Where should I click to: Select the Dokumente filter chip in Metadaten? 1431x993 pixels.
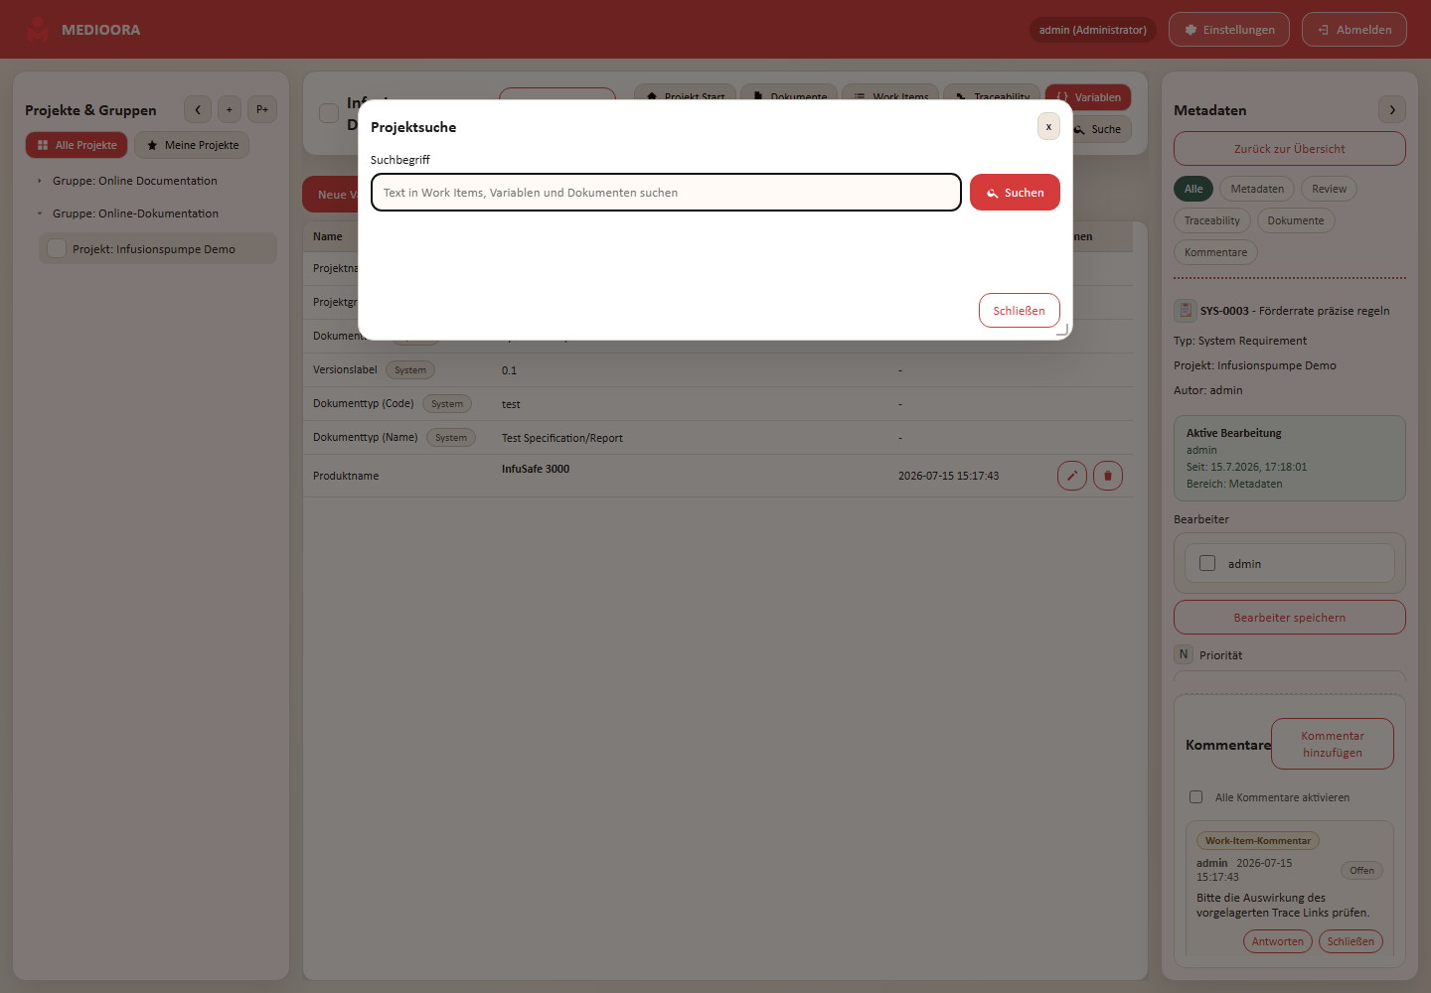(x=1296, y=220)
